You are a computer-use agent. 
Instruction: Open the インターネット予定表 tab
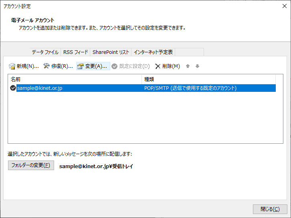(x=153, y=52)
